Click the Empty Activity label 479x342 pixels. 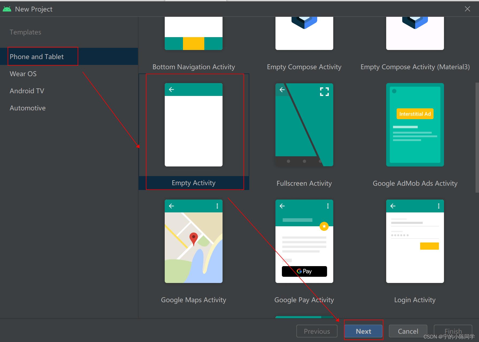(x=194, y=183)
